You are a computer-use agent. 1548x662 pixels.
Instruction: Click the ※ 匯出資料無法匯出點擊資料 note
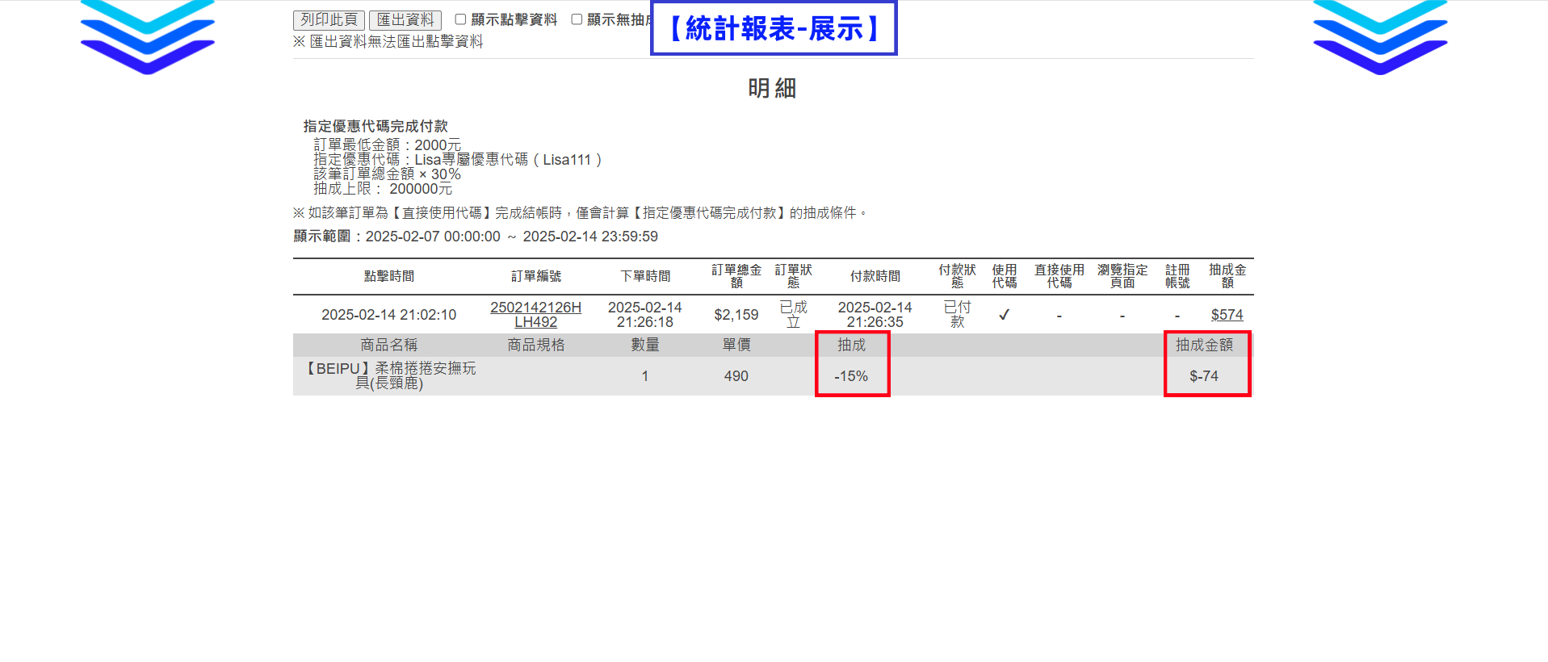[388, 41]
